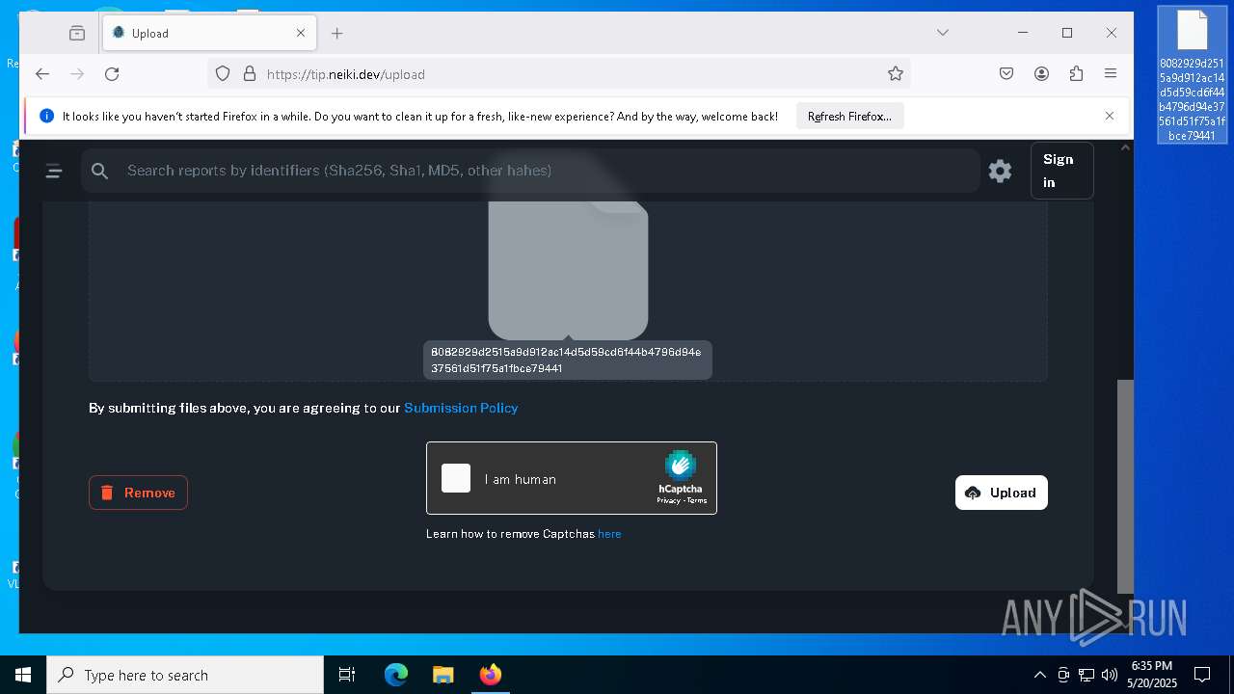Launch Microsoft Edge from the taskbar
The height and width of the screenshot is (694, 1234).
coord(396,675)
